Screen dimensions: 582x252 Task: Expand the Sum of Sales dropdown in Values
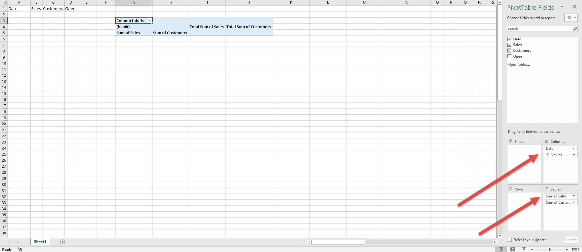tap(574, 196)
